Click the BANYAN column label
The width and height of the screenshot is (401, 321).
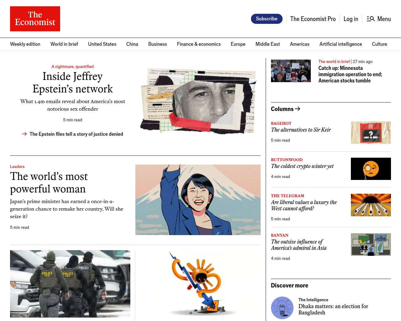(x=280, y=235)
